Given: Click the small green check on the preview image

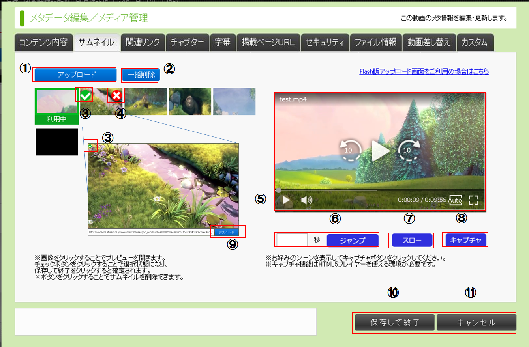Looking at the screenshot, I should click(x=90, y=146).
